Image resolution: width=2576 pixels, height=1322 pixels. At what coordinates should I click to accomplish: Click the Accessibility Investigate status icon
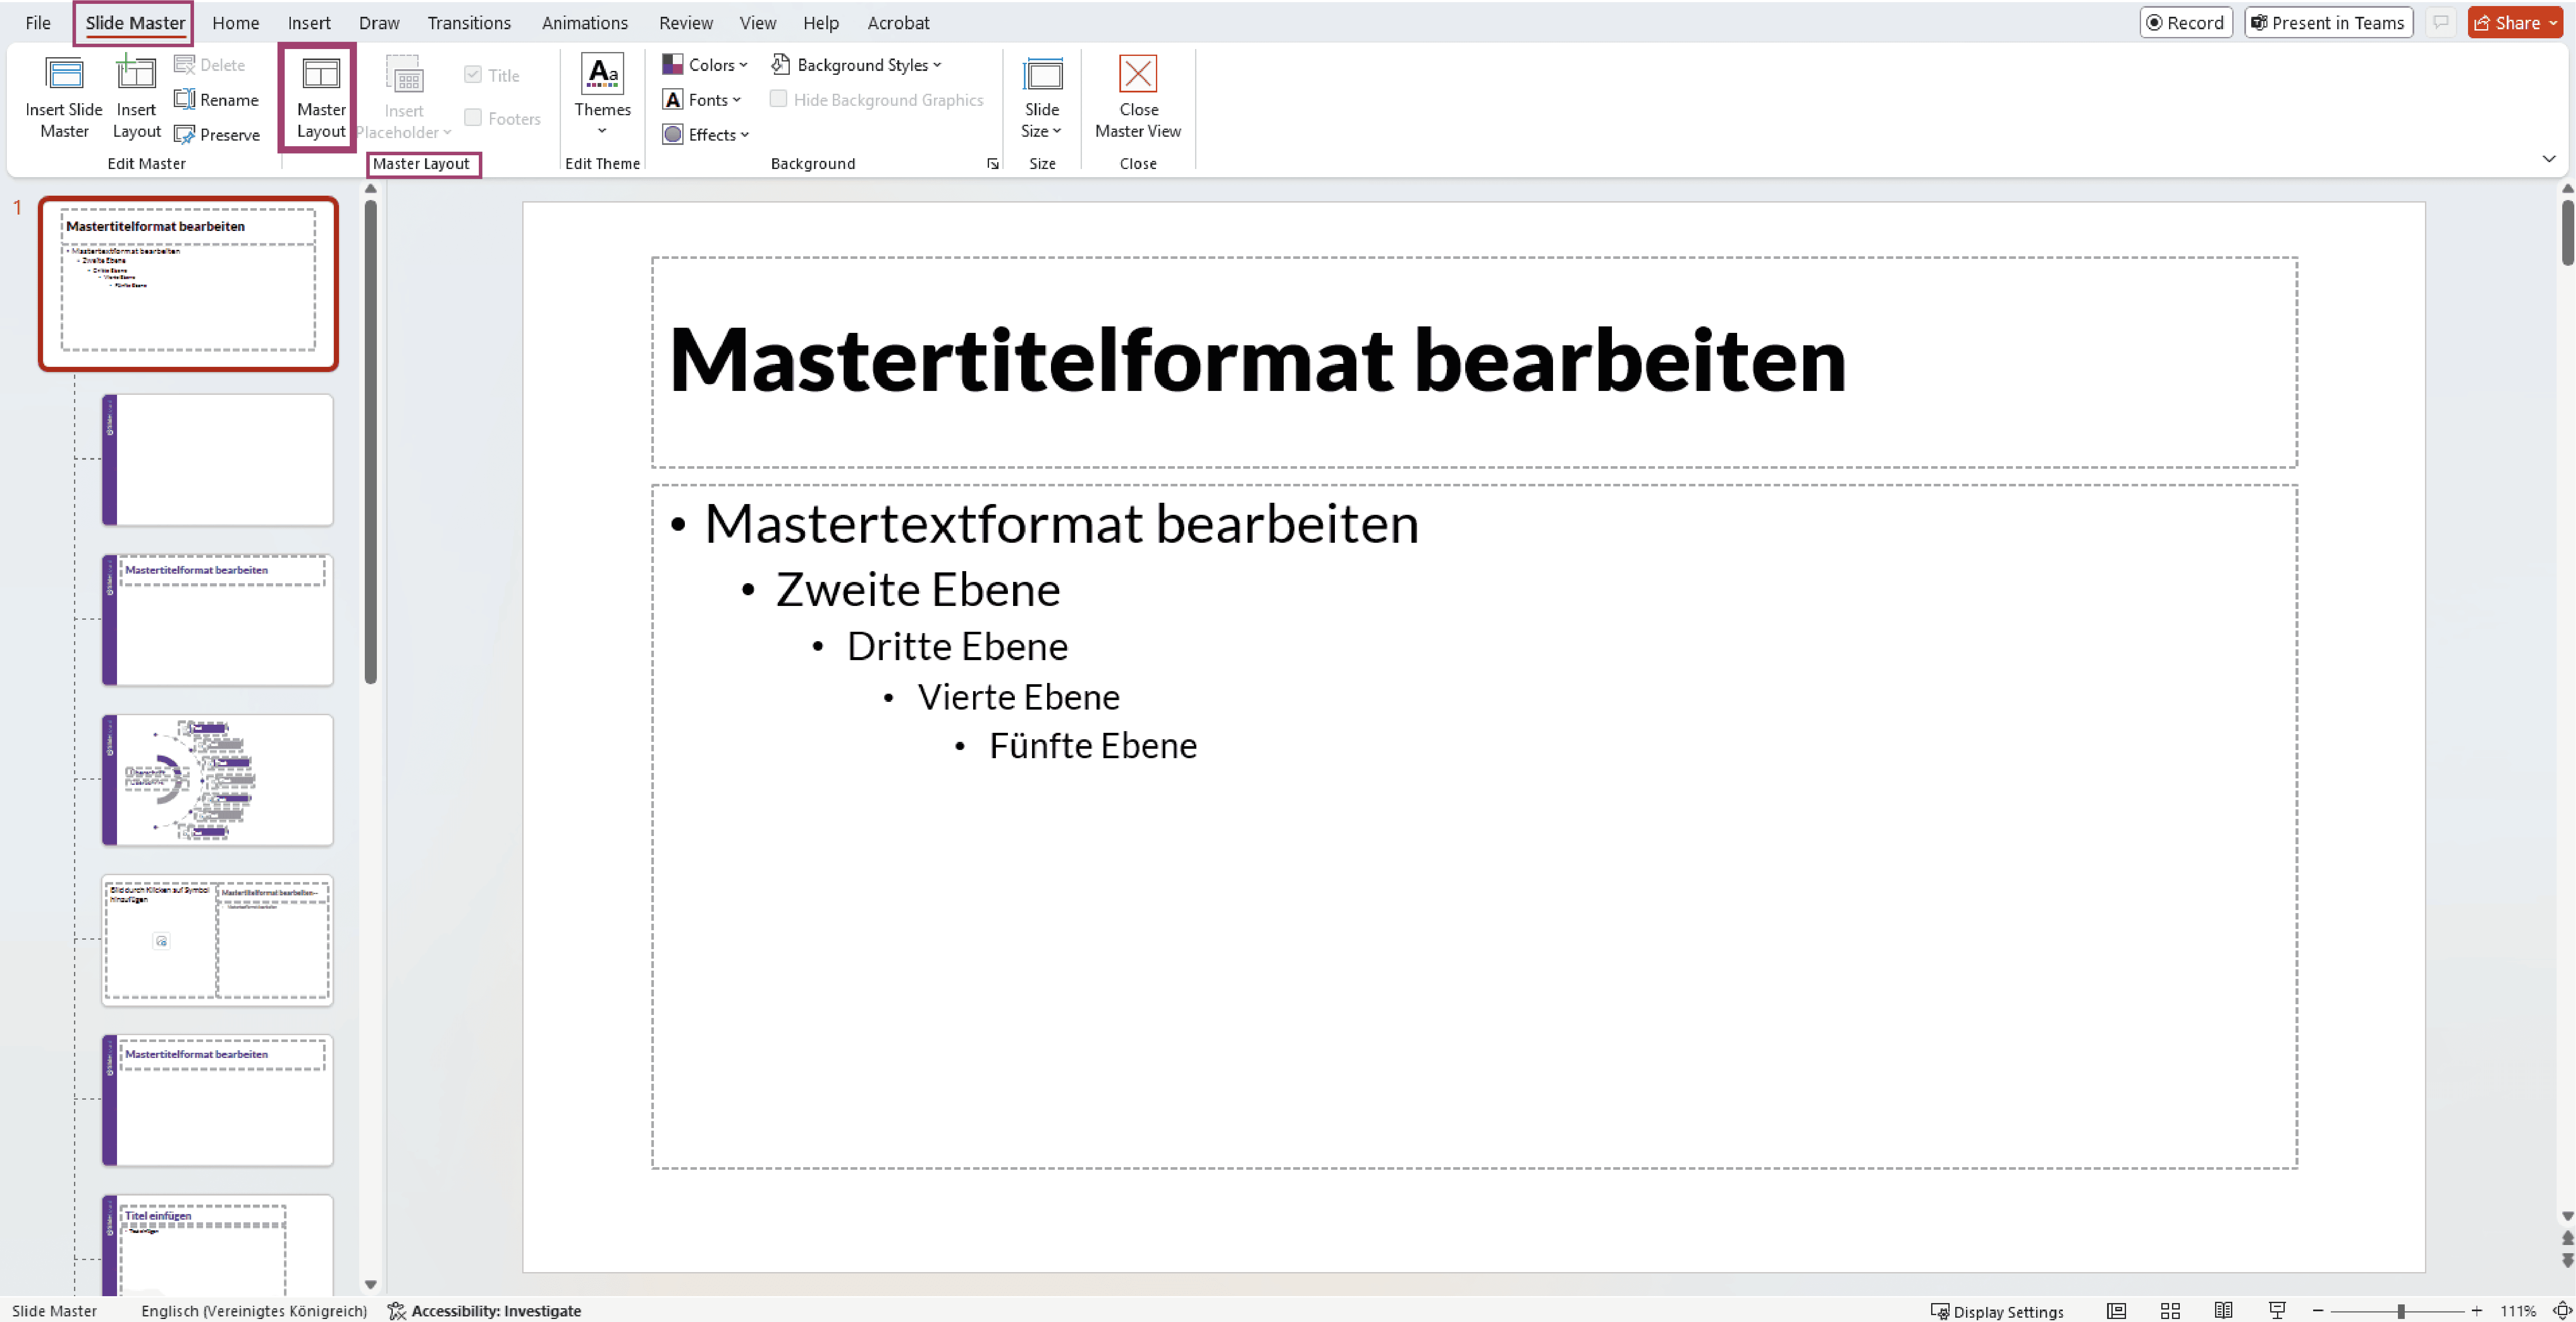(x=397, y=1311)
